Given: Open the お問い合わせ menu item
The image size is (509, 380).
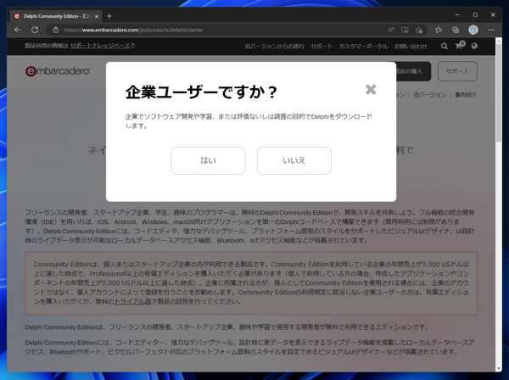Looking at the screenshot, I should pos(411,47).
